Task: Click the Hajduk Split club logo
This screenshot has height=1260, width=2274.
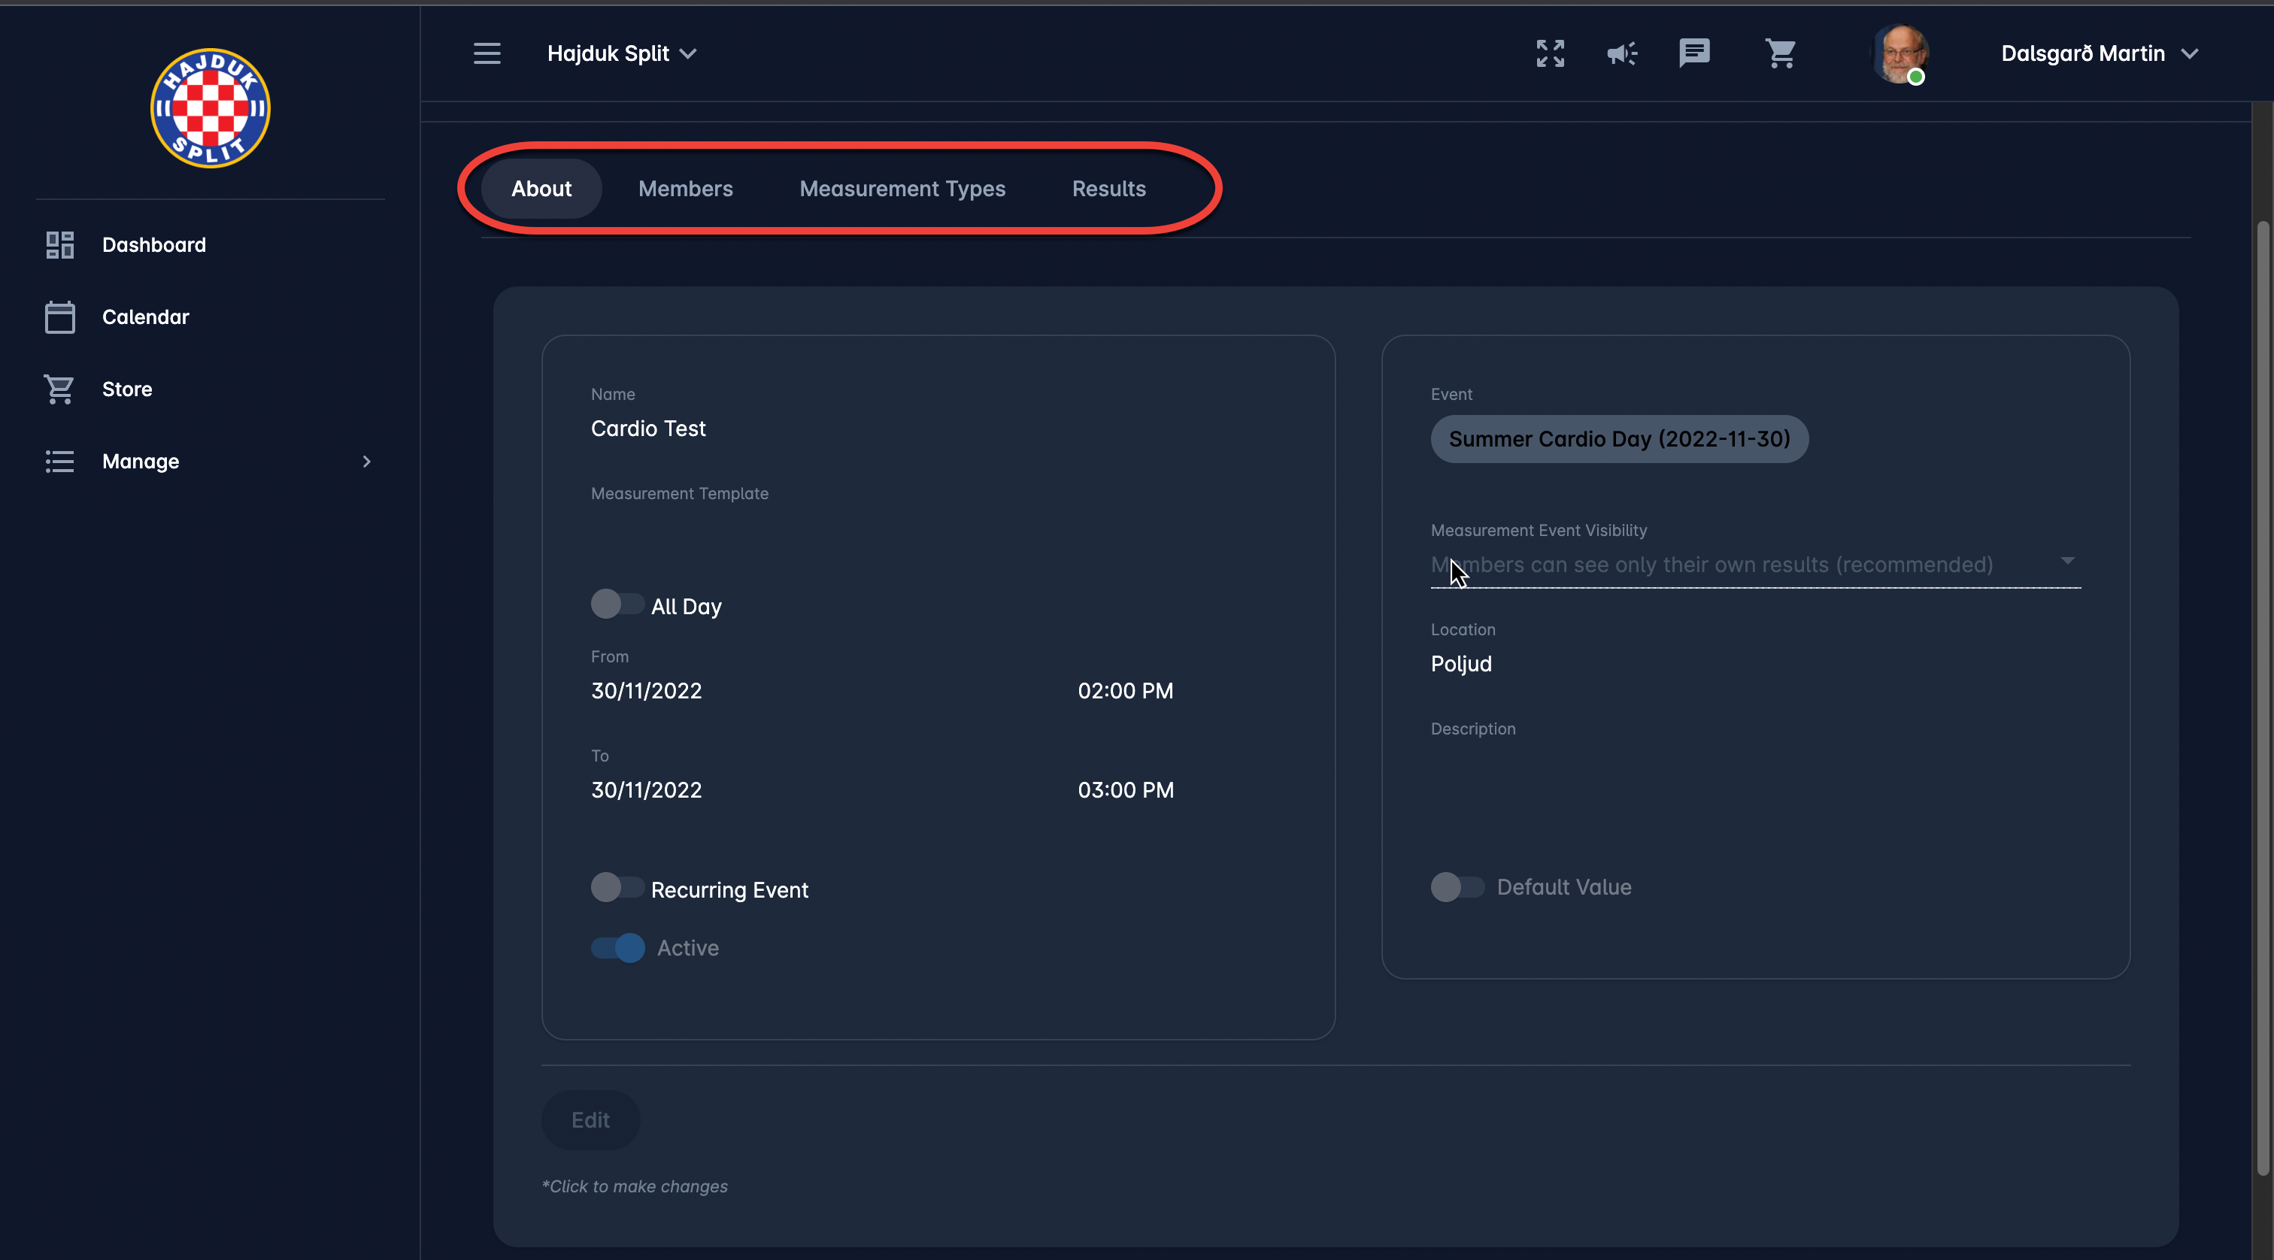Action: [210, 108]
